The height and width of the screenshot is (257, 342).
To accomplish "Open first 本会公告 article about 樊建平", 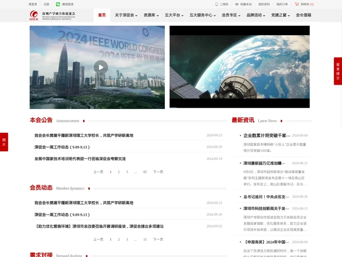I will [84, 136].
